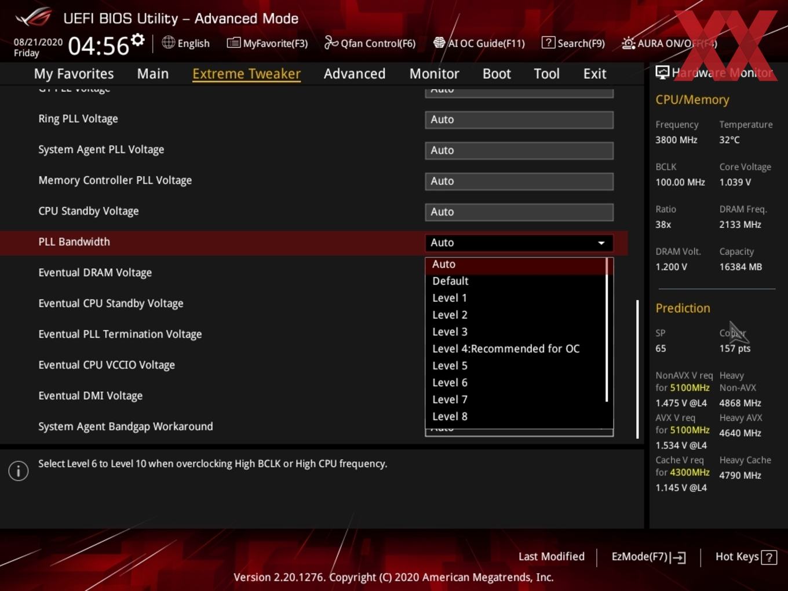Click the 08/21/2020 date text
This screenshot has height=591, width=788.
point(38,42)
